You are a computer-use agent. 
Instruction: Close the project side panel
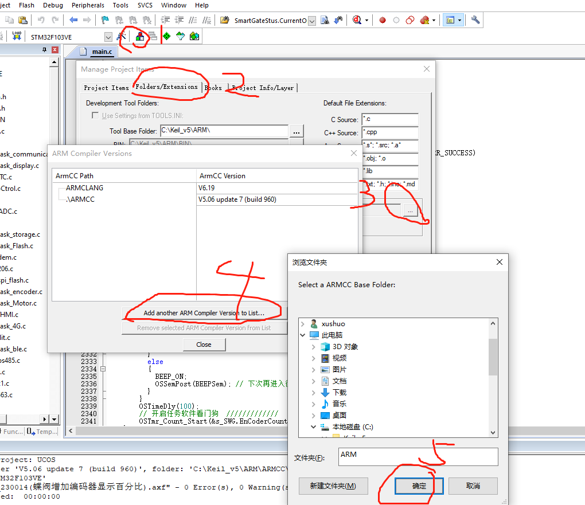[55, 50]
